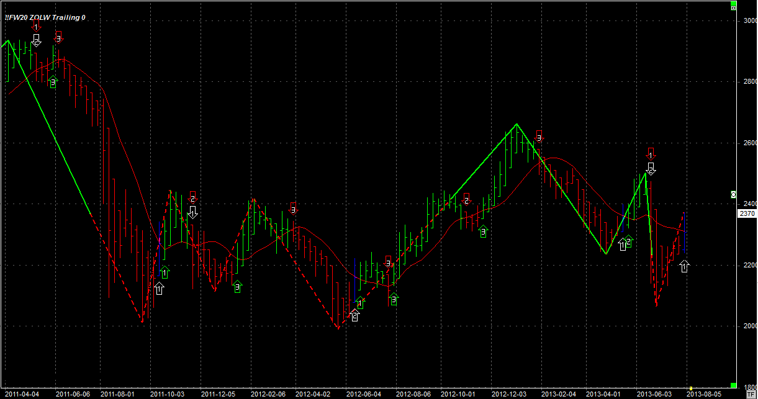758x399 pixels.
Task: Select the red down arrow 1 at top-left
Action: coord(36,25)
